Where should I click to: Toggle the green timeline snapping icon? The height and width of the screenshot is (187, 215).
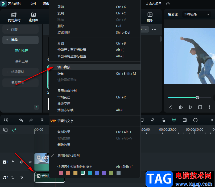[x=174, y=120]
